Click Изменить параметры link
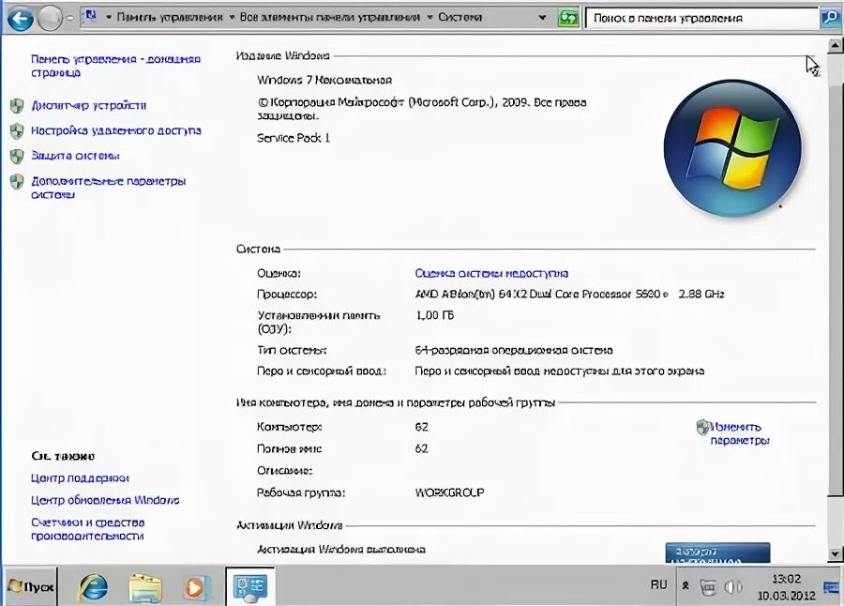Image resolution: width=844 pixels, height=606 pixels. pyautogui.click(x=740, y=434)
